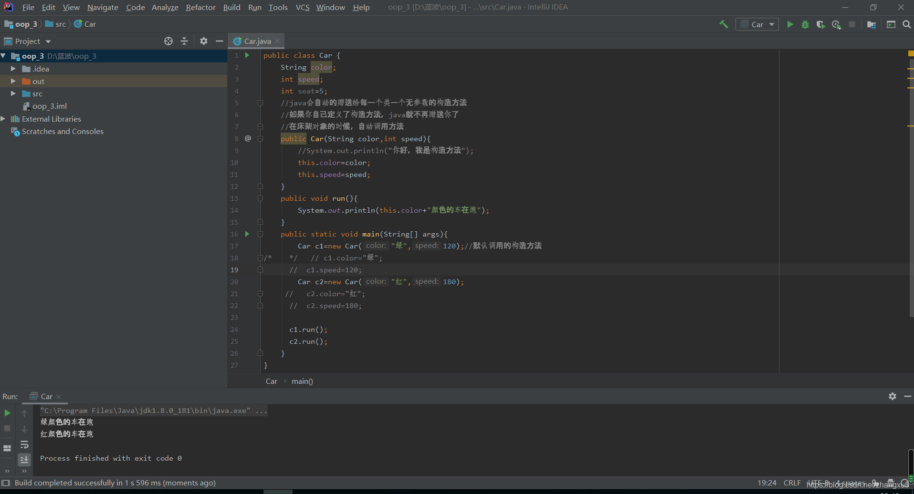Screen dimensions: 914x494
Task: Collapse all in Project panel
Action: tap(184, 41)
